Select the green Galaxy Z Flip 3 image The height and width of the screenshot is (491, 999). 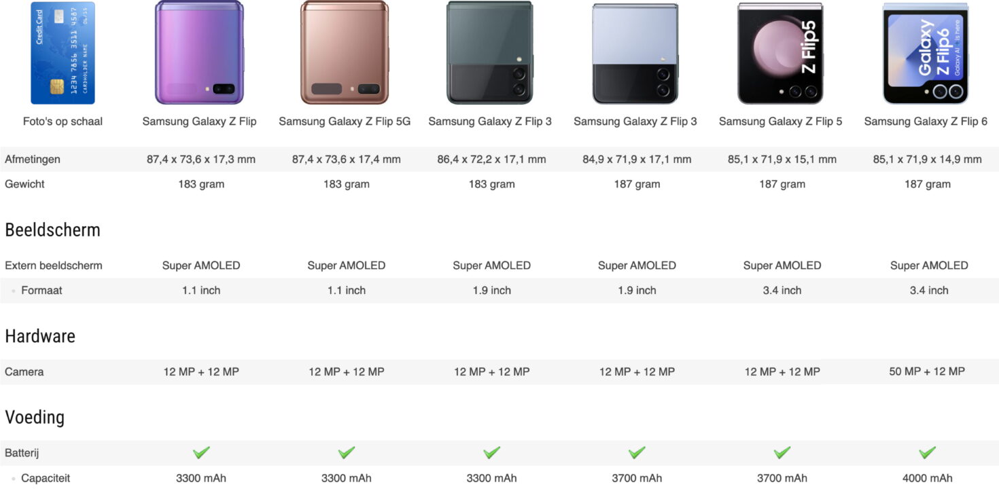(489, 53)
